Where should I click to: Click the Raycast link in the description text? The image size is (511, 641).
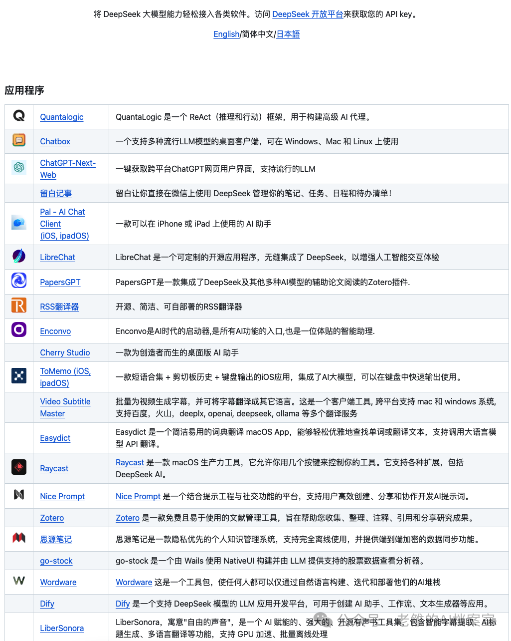click(x=130, y=462)
